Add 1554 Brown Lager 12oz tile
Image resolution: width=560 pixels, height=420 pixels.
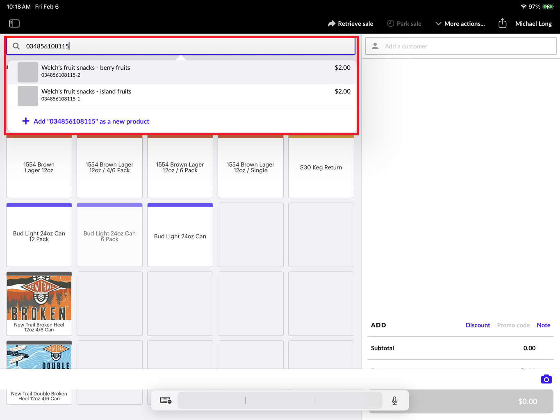point(39,167)
